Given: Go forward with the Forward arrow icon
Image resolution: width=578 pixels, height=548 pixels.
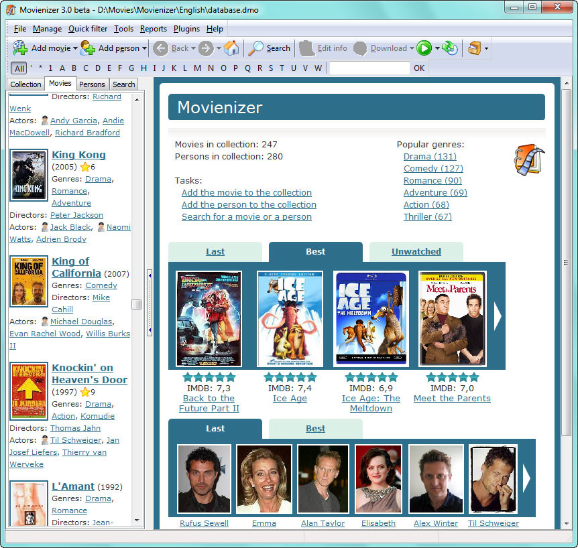Looking at the screenshot, I should (206, 48).
